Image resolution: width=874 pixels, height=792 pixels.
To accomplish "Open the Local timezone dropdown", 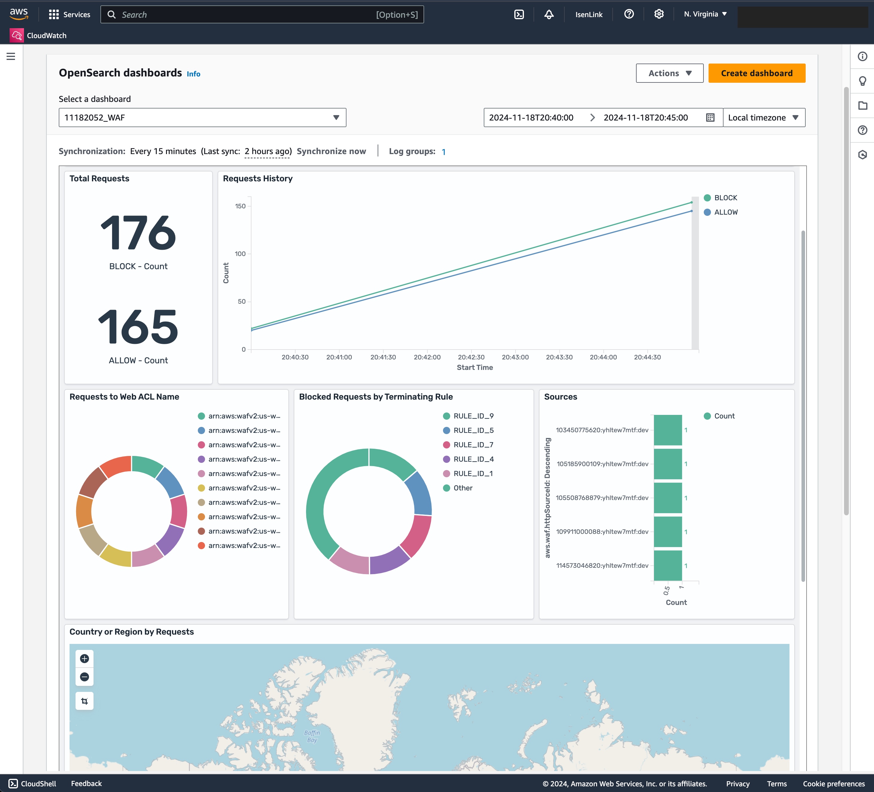I will click(763, 117).
